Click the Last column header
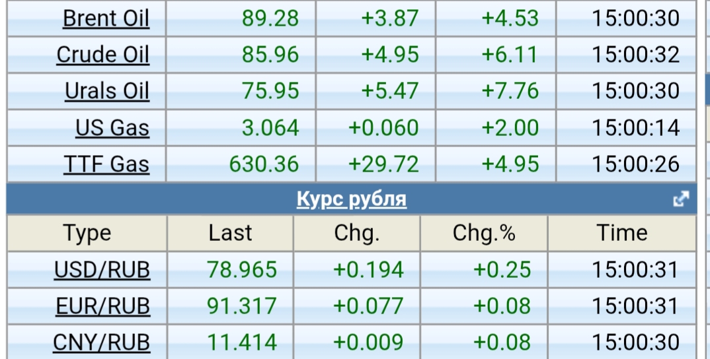Screen dimensions: 710x359 (230, 234)
